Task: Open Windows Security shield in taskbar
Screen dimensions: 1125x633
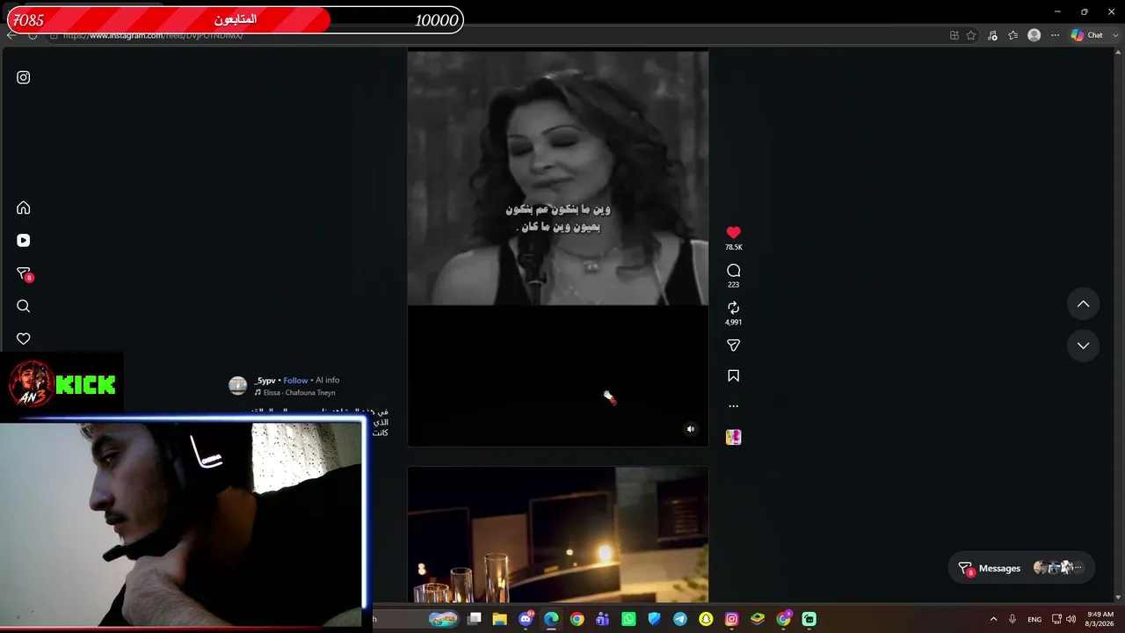Action: (654, 619)
